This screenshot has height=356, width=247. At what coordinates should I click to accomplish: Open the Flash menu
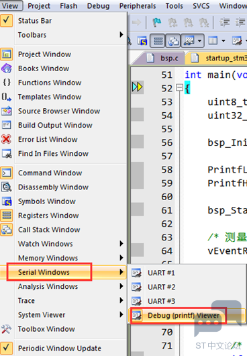(68, 6)
